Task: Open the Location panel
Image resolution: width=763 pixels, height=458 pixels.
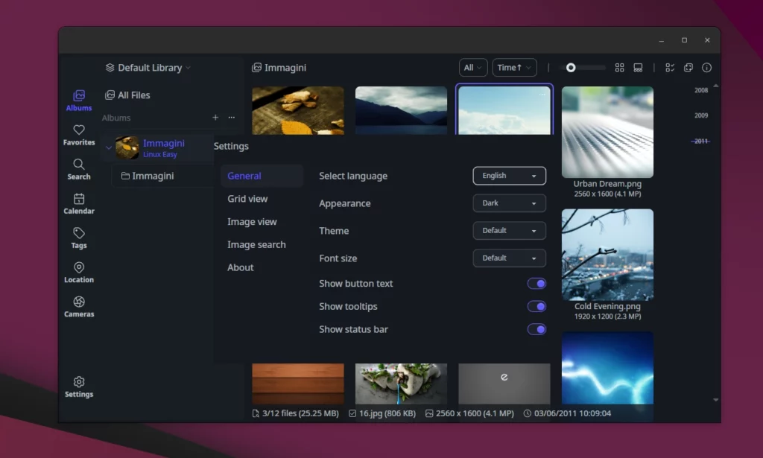Action: tap(78, 272)
